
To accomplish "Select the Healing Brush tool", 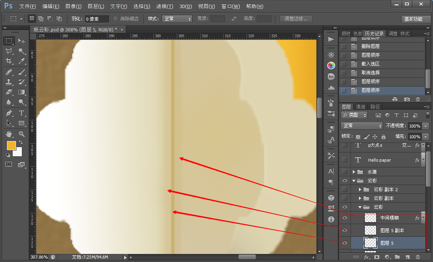I will click(9, 72).
